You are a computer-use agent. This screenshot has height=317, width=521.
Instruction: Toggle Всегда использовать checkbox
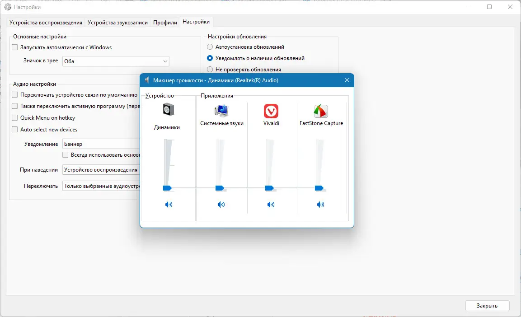pos(66,155)
